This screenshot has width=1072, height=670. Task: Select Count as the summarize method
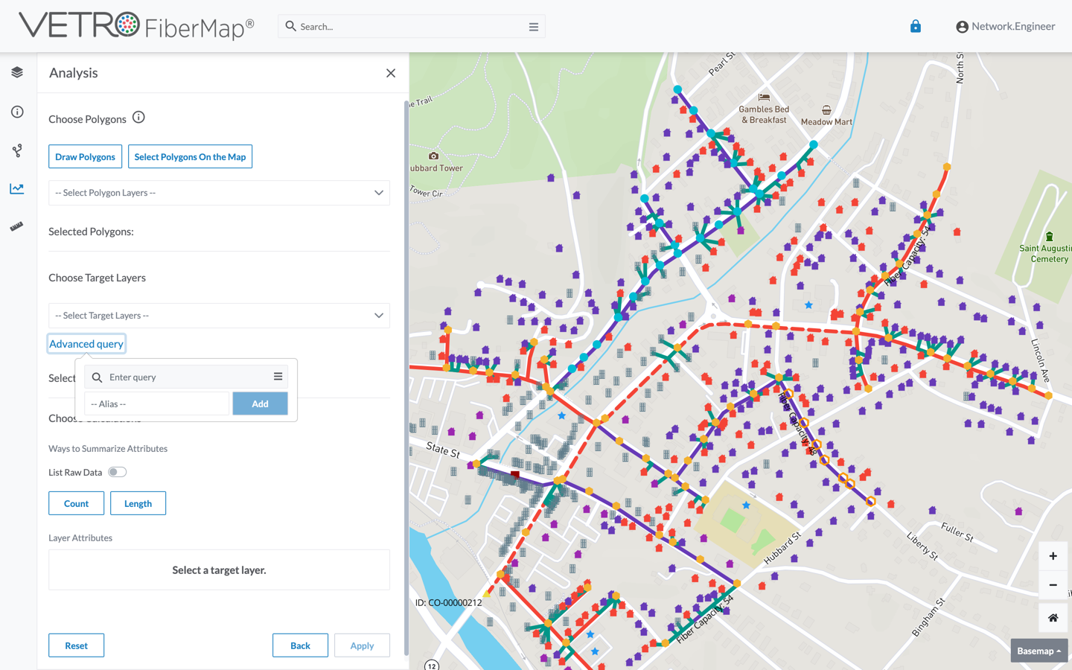point(76,503)
